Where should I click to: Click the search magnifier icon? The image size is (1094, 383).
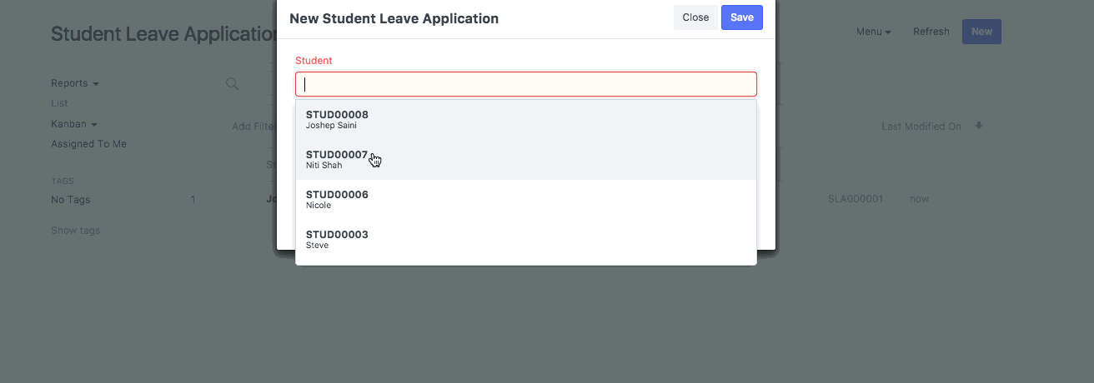(x=233, y=83)
